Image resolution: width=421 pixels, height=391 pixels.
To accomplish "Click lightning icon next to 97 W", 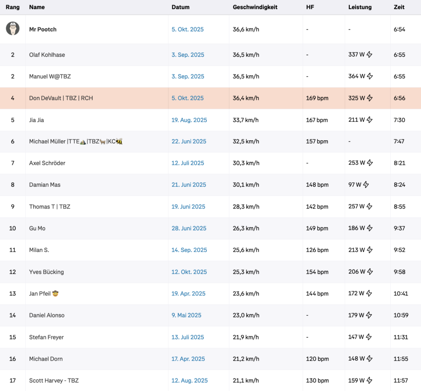I will coord(365,185).
